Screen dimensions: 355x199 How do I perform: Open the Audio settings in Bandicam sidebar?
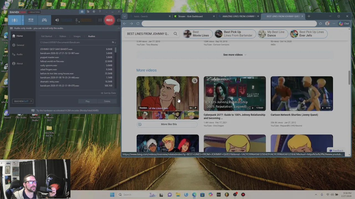pyautogui.click(x=19, y=54)
